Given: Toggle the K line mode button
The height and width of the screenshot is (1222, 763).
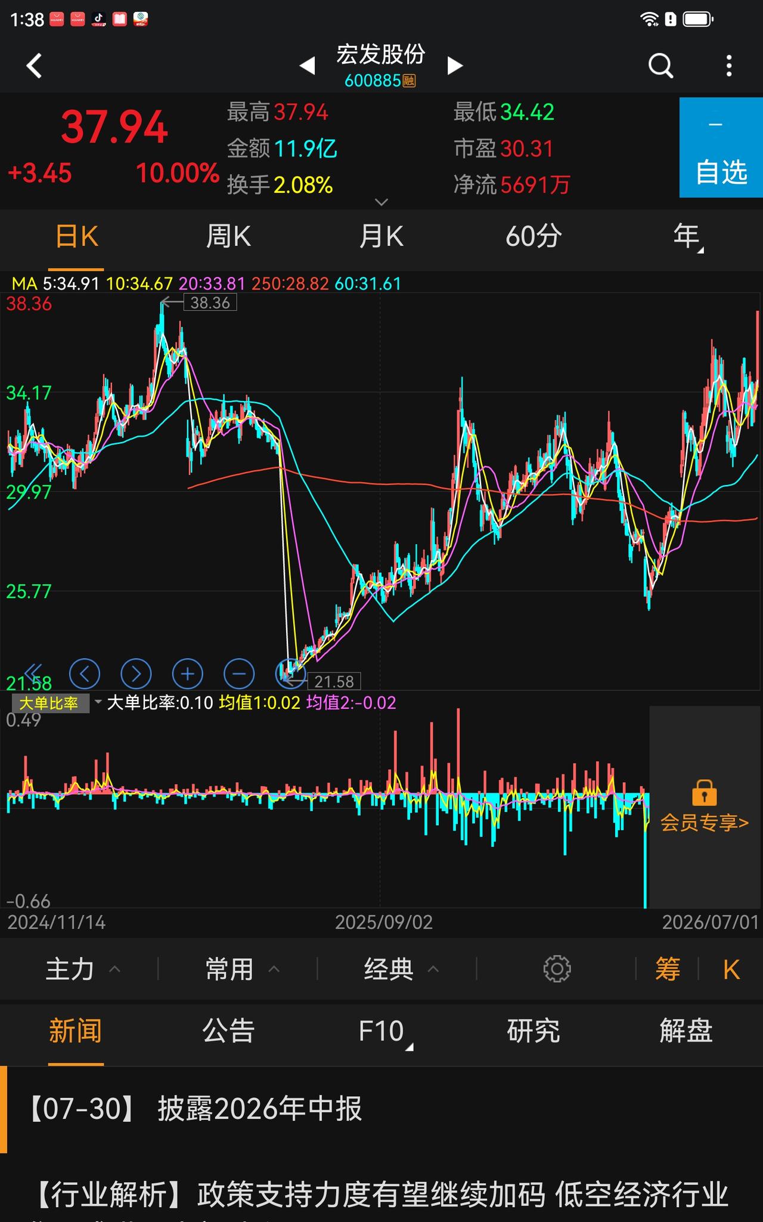Looking at the screenshot, I should 731,970.
